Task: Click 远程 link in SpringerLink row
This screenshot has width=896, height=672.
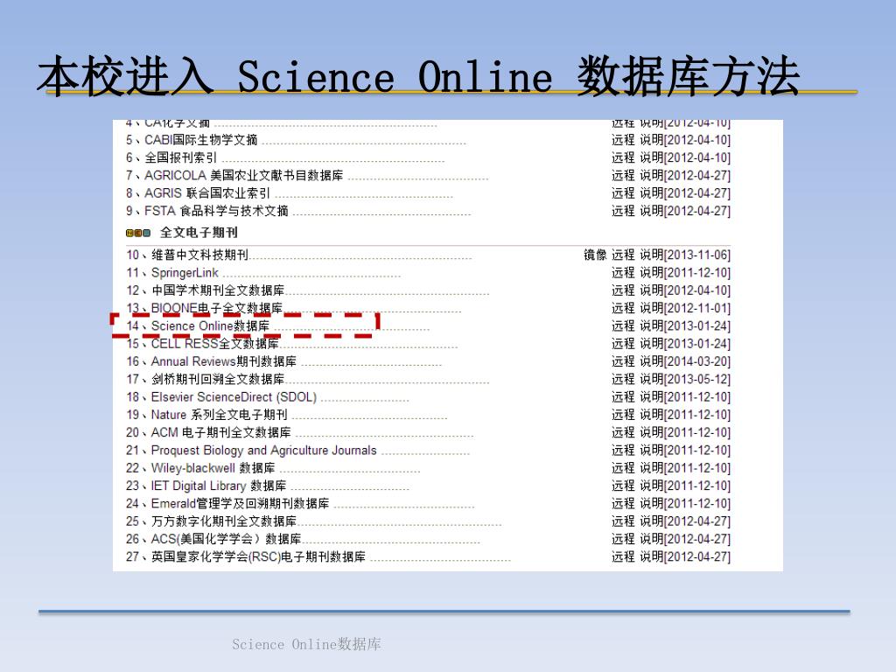Action: [x=623, y=273]
